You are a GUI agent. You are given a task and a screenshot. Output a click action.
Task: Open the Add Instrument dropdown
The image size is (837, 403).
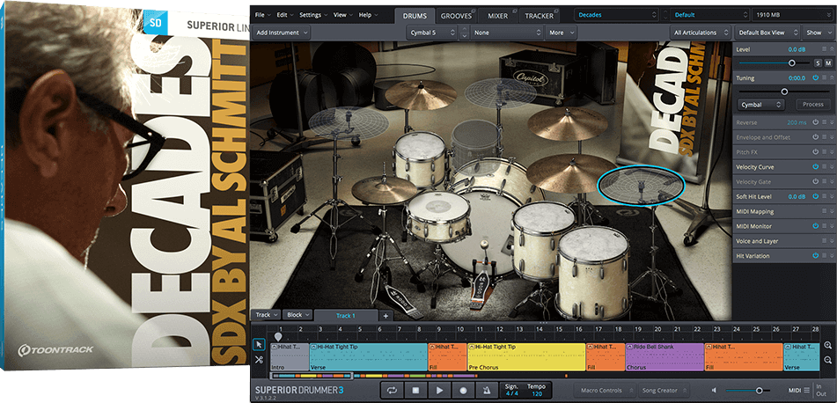click(x=282, y=33)
